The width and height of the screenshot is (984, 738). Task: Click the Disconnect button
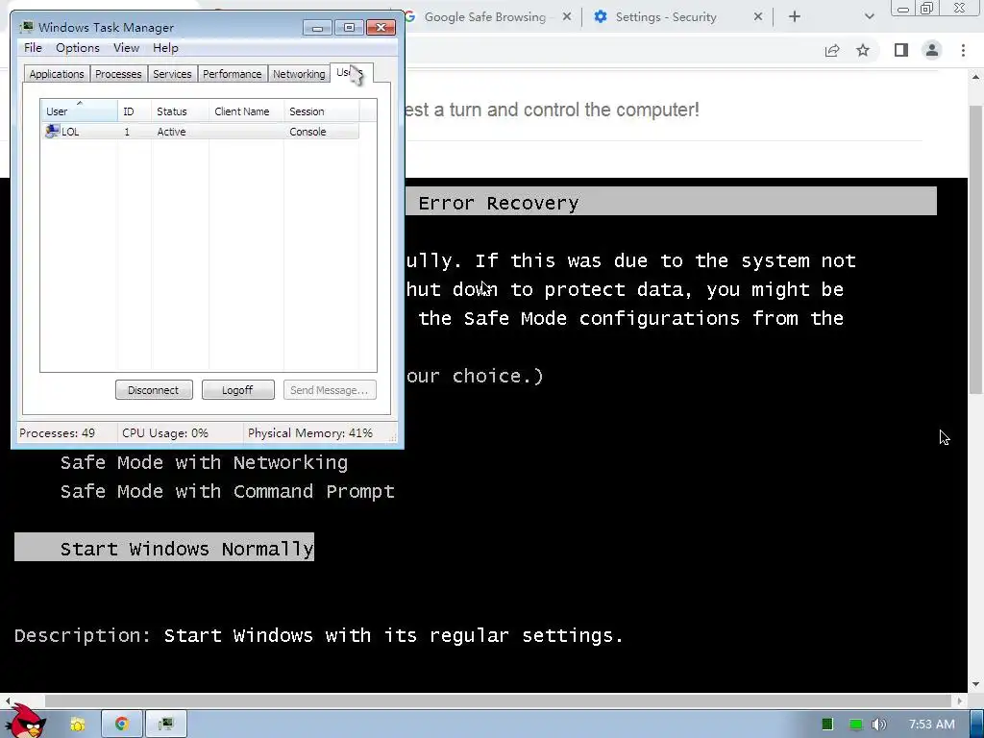pyautogui.click(x=154, y=390)
